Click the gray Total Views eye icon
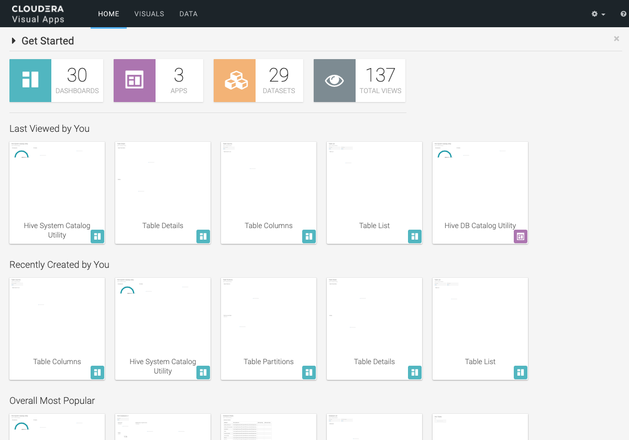 (x=335, y=81)
